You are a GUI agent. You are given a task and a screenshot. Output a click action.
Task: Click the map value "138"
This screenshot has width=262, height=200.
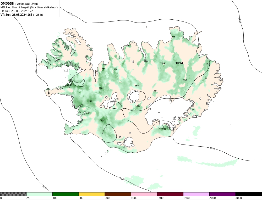(x=47, y=89)
